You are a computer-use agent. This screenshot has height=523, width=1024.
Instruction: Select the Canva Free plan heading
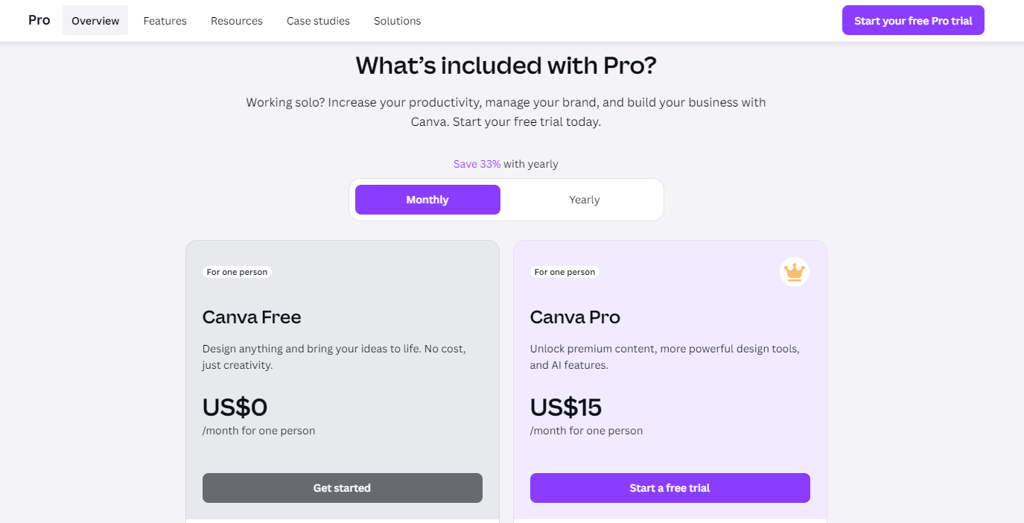point(252,317)
